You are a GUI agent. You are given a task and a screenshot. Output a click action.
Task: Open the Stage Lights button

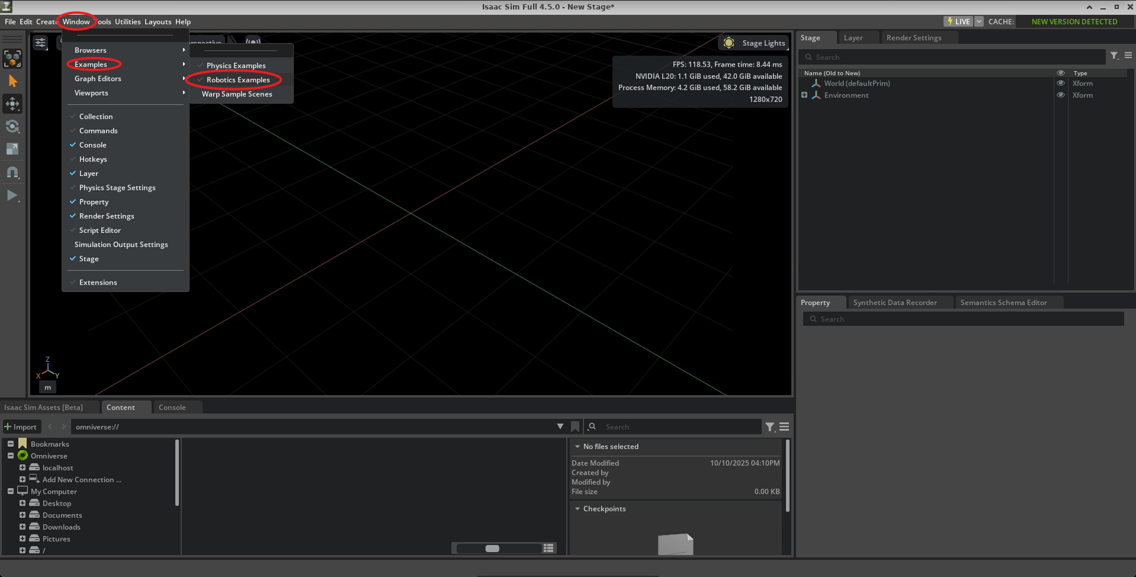(x=755, y=43)
